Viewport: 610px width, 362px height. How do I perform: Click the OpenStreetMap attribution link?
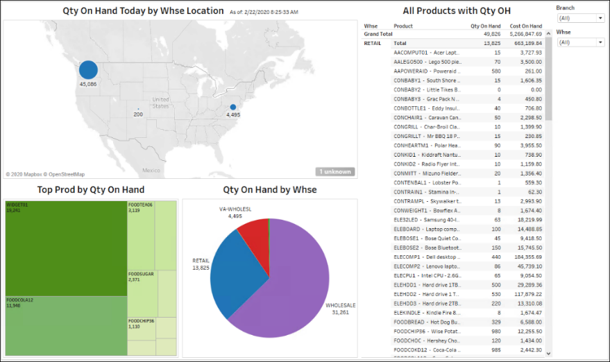tap(67, 174)
